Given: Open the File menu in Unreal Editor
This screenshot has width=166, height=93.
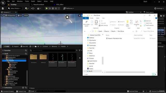Looking at the screenshot, I should 8,1.
